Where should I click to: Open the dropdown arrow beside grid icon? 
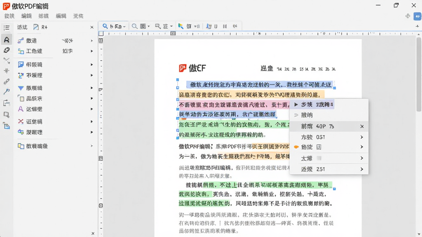click(x=148, y=27)
